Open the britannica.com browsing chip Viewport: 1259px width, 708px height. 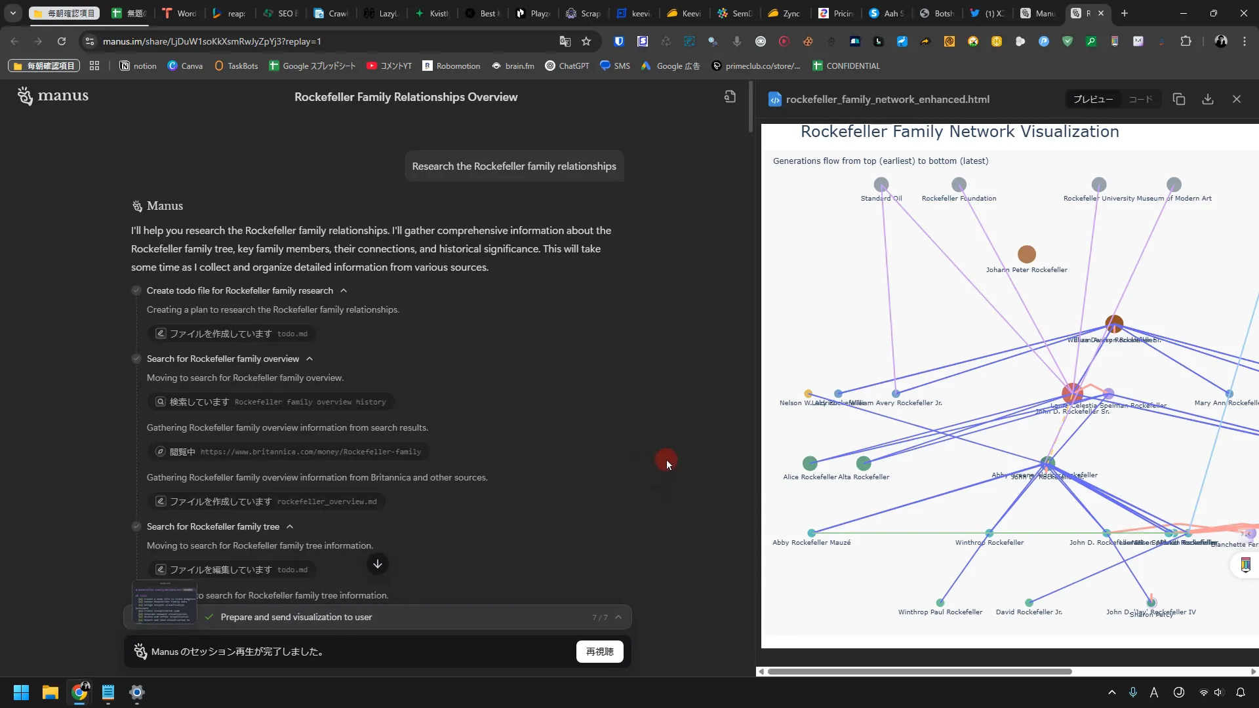click(289, 452)
